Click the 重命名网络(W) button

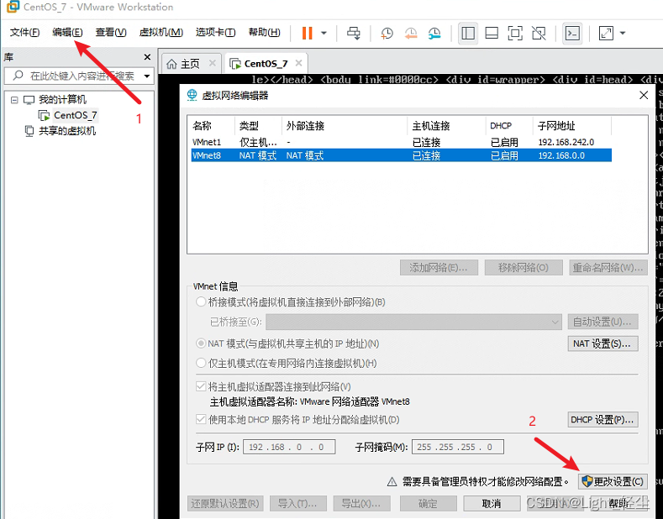pyautogui.click(x=608, y=268)
